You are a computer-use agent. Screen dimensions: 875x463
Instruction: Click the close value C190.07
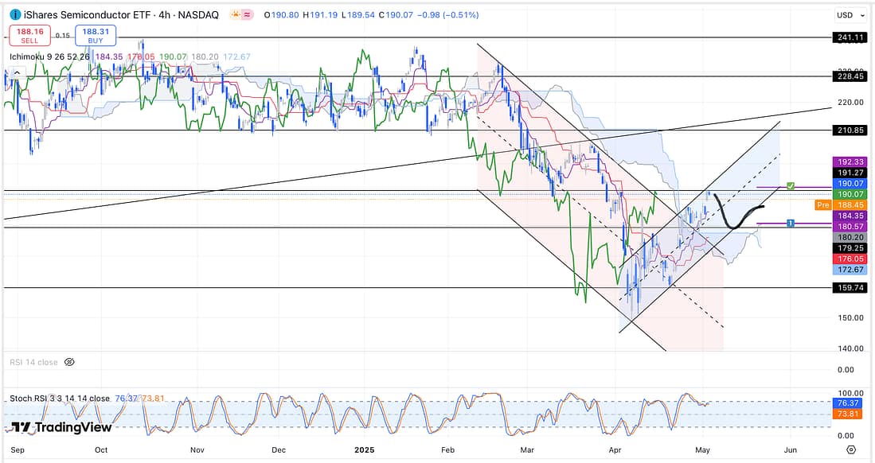tap(396, 15)
